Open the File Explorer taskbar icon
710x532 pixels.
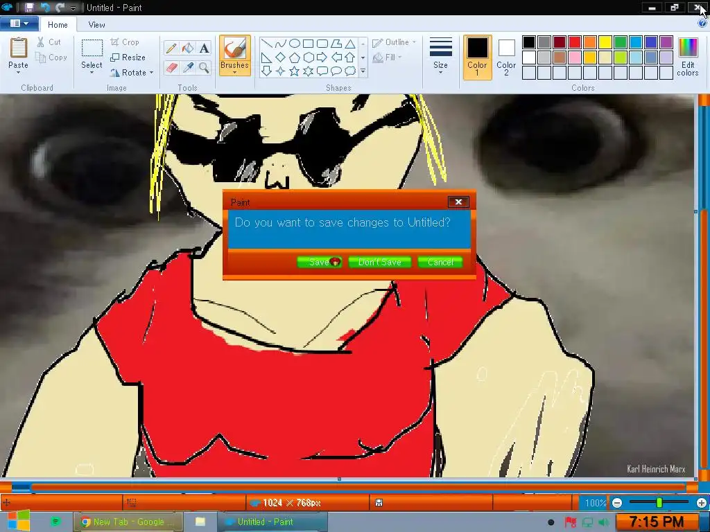pos(200,522)
